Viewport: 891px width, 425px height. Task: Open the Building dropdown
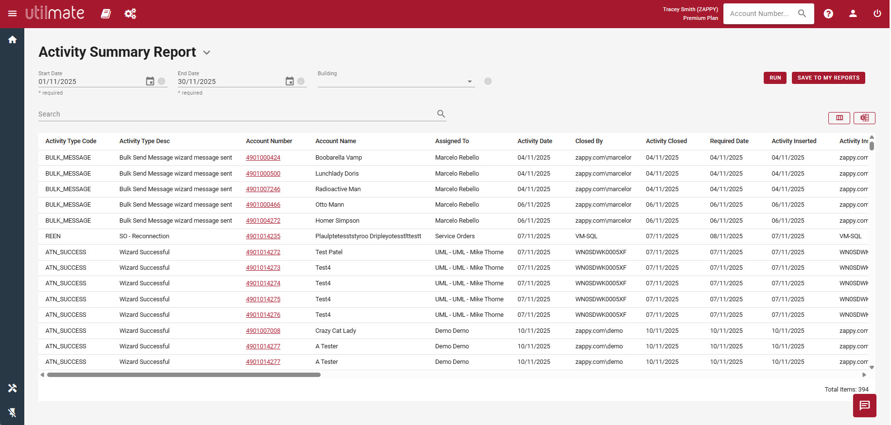coord(396,81)
